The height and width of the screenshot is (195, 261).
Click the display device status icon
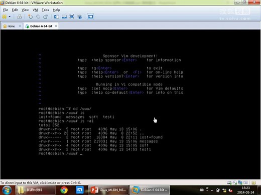[245, 182]
